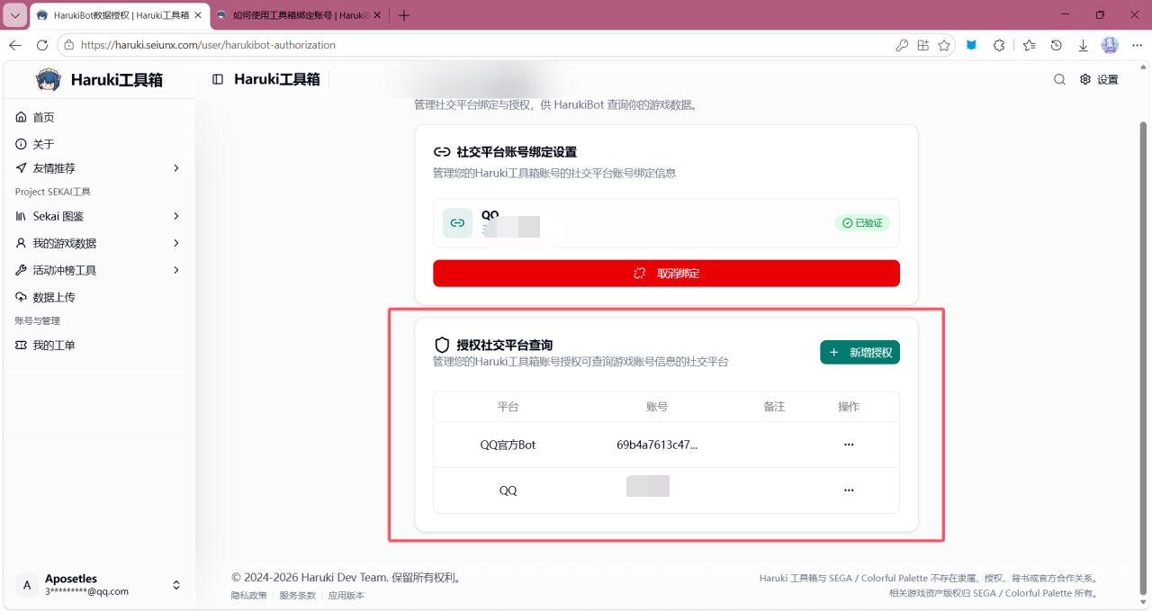This screenshot has width=1152, height=612.
Task: Click the 备注 column header
Action: coord(774,407)
